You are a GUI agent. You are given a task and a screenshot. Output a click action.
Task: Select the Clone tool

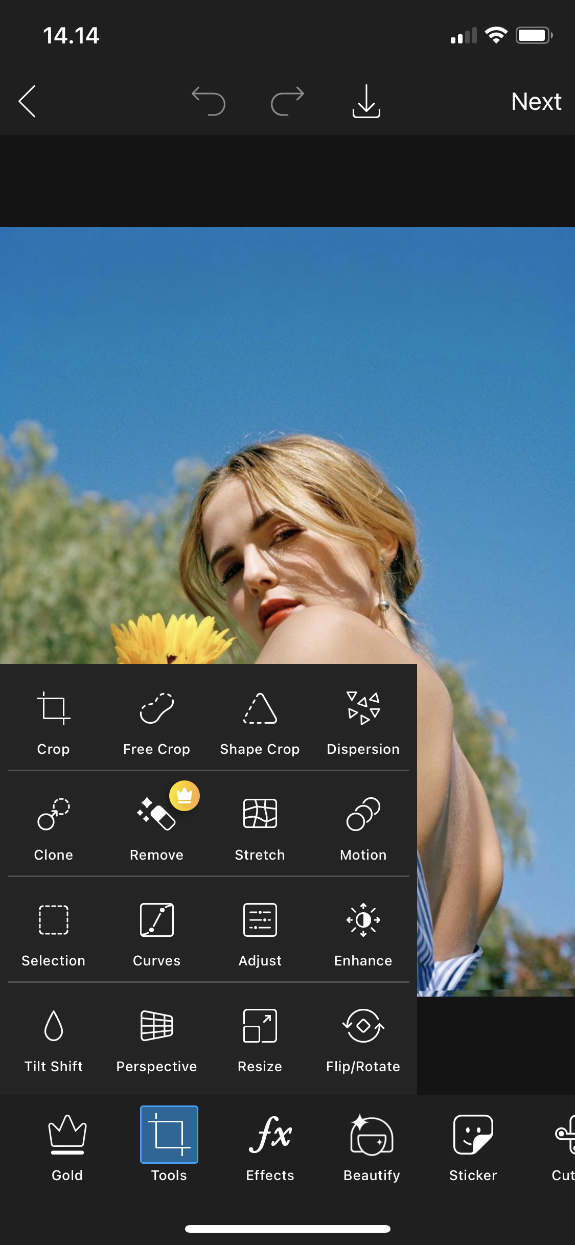point(53,828)
